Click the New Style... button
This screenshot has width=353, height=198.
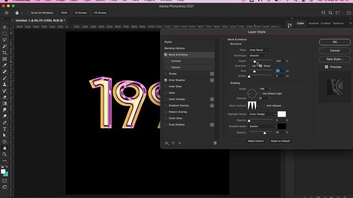(x=335, y=59)
